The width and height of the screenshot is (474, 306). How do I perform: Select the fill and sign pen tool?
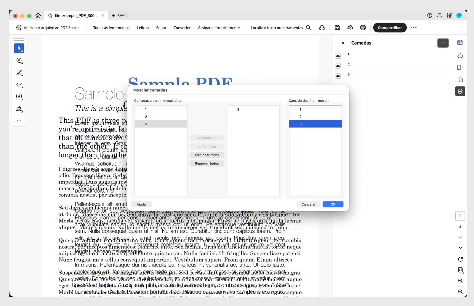(19, 109)
